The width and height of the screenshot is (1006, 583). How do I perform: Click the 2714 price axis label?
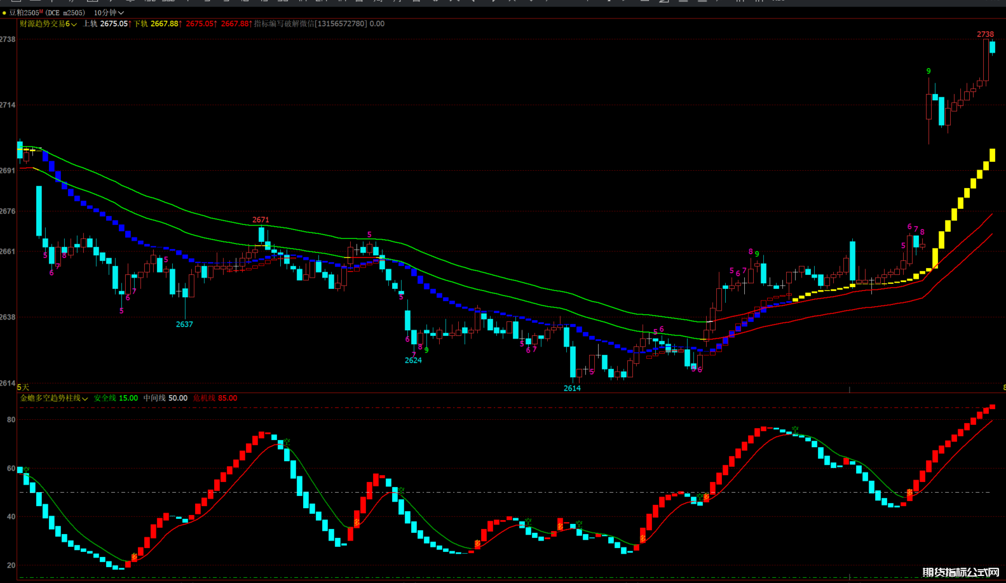pos(8,105)
